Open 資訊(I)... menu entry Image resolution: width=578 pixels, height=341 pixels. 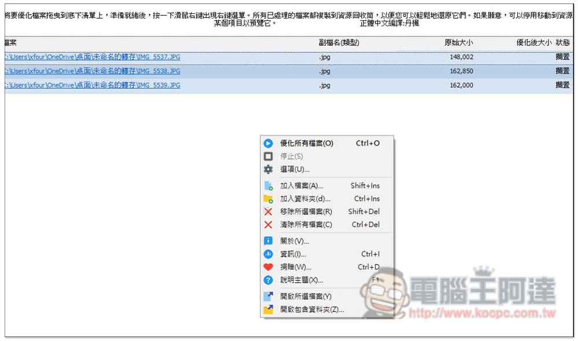pyautogui.click(x=327, y=254)
